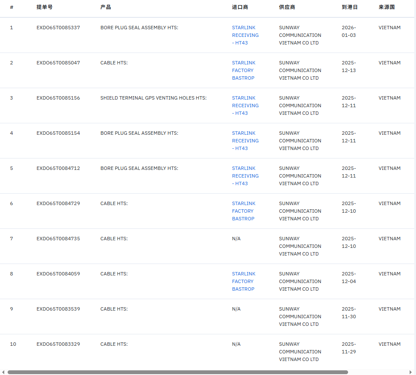Open STARLINK FACTORY BASTROP link in row 8
The height and width of the screenshot is (375, 416).
(x=244, y=281)
